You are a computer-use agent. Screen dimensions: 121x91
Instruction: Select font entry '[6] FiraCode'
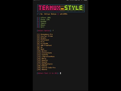click(x=42, y=44)
